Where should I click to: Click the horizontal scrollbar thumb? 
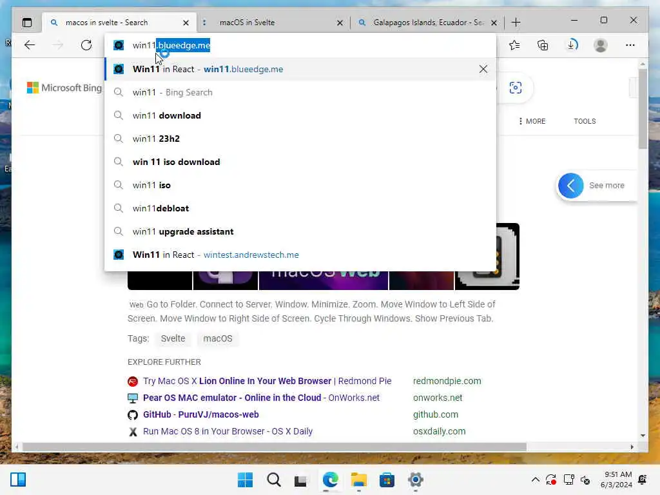coord(275,447)
